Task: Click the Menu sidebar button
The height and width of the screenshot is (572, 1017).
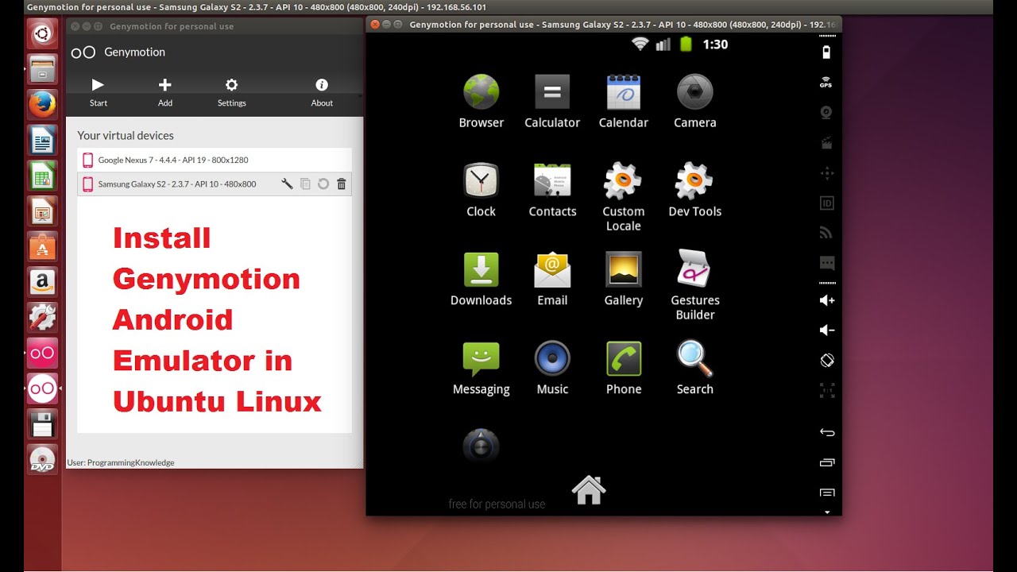Action: (x=826, y=493)
